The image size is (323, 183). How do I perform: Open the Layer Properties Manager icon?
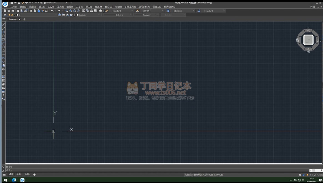pos(5,15)
